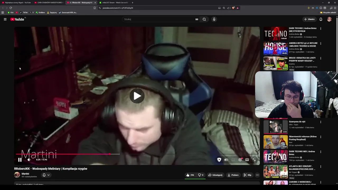Open browser apps grid icon in bookmarks bar
The height and width of the screenshot is (190, 338).
pyautogui.click(x=3, y=12)
